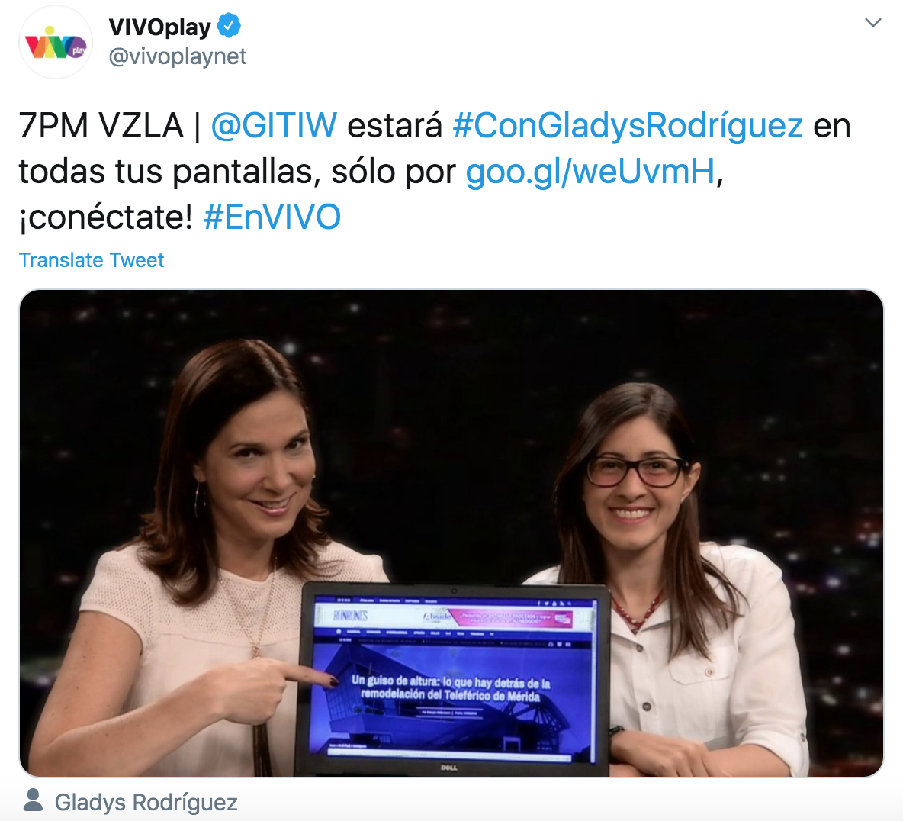903x821 pixels.
Task: Click the tweet text 7PM VZLA
Action: (101, 125)
